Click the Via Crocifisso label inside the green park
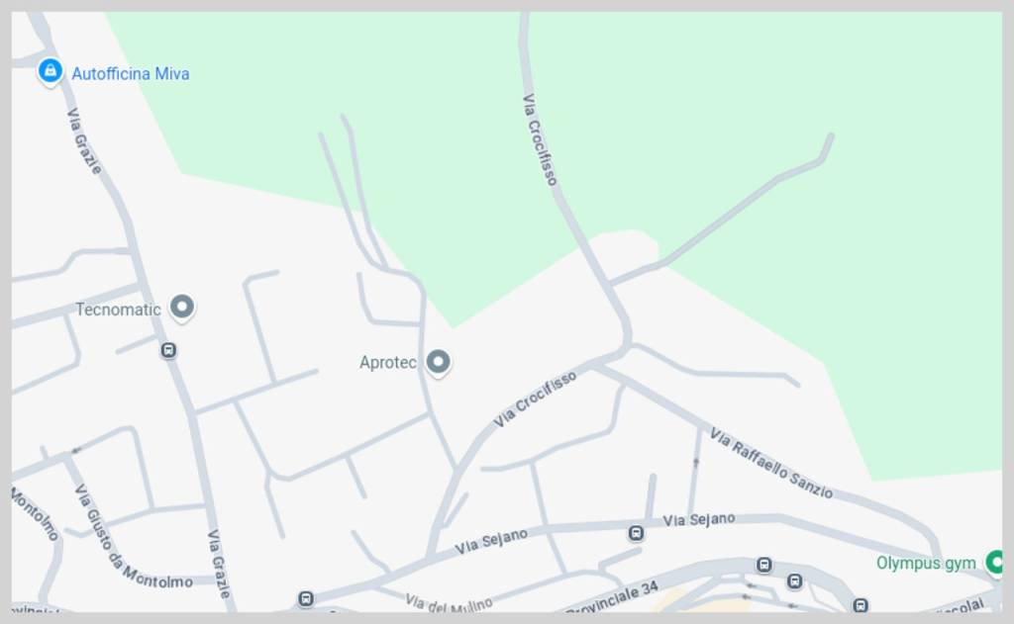The image size is (1014, 624). pyautogui.click(x=540, y=139)
